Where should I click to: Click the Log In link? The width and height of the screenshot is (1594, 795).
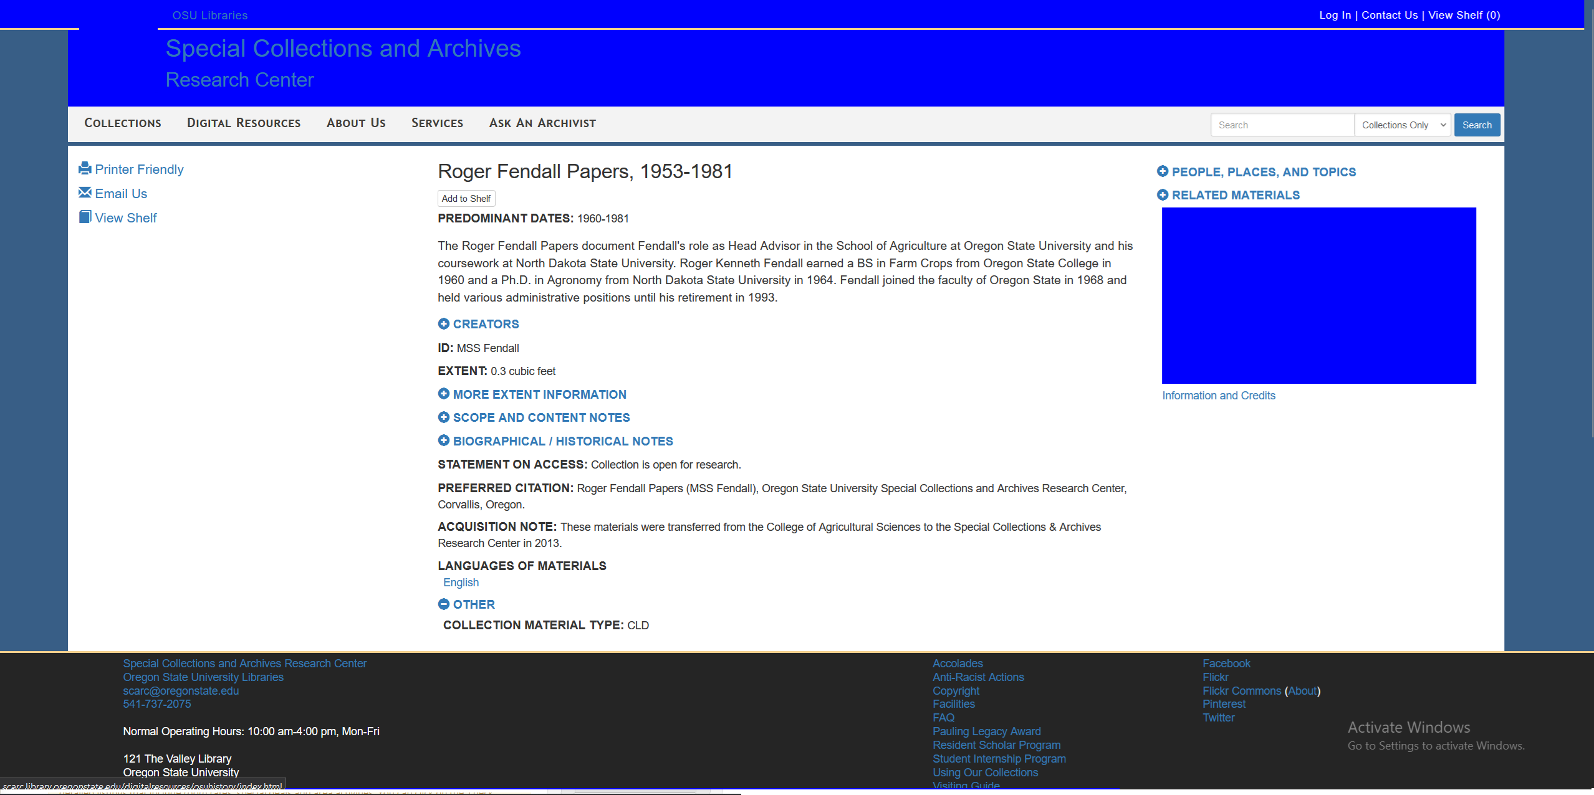click(x=1335, y=15)
